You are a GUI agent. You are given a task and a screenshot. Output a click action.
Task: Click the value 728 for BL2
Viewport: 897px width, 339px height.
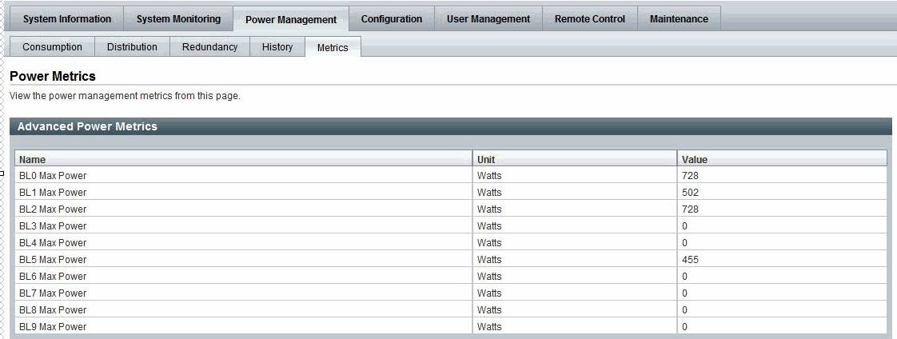(x=690, y=209)
